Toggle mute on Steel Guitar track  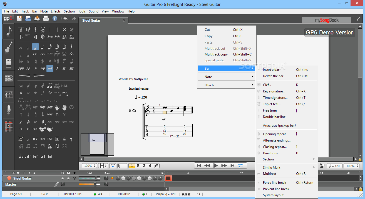coord(68,178)
